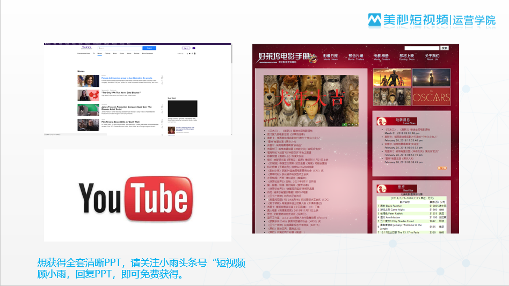509x286 pixels.
Task: Focus the movie site search box
Action: pyautogui.click(x=421, y=48)
